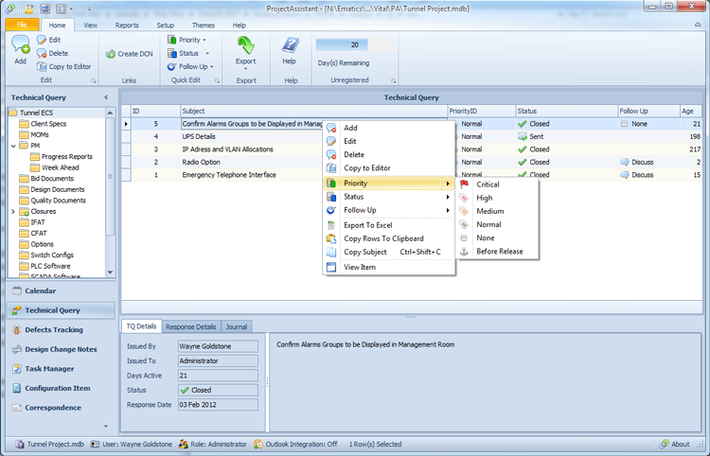The image size is (710, 456).
Task: Choose Copy to Editor in context menu
Action: (x=388, y=167)
